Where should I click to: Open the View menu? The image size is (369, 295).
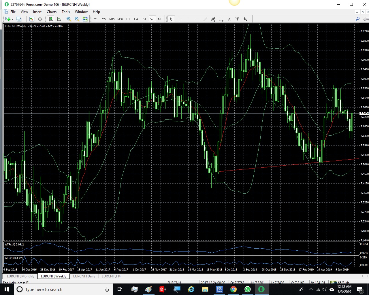[x=24, y=12]
